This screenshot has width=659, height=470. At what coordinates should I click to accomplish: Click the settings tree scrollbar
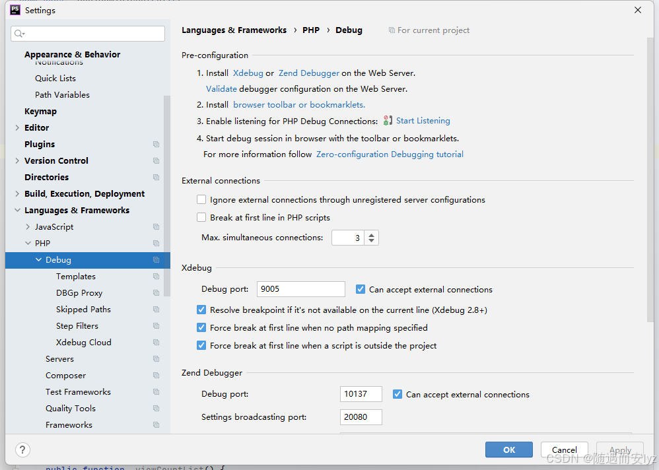[x=167, y=195]
